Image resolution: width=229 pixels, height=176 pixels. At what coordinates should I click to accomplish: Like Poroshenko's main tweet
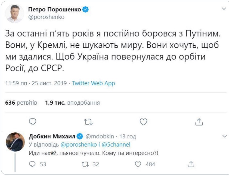143,122
